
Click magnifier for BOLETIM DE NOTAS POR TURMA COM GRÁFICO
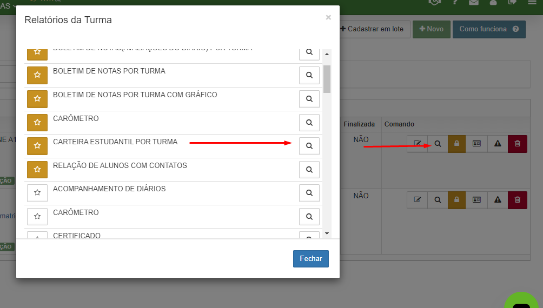[x=309, y=99]
